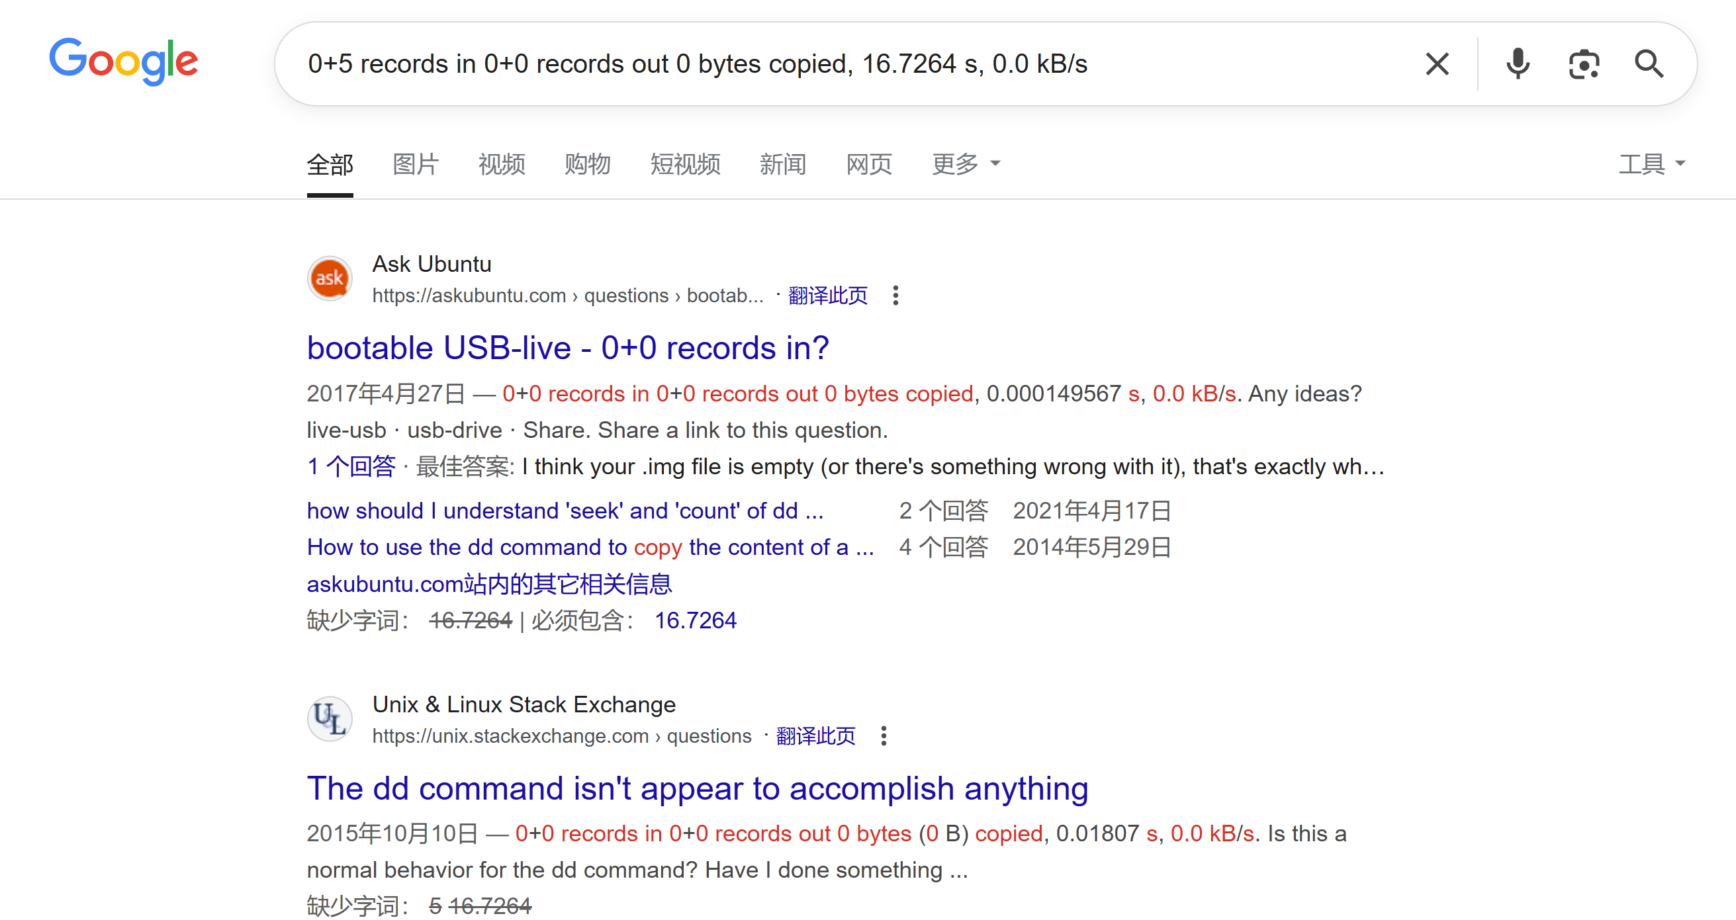Click the '4 个回答' count text

[x=943, y=547]
